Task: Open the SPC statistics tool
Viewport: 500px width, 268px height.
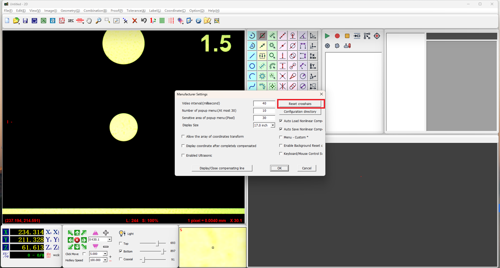Action: coord(71,21)
